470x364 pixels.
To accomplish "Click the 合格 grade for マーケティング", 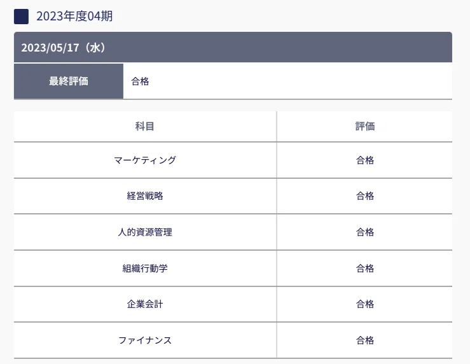I will click(365, 160).
